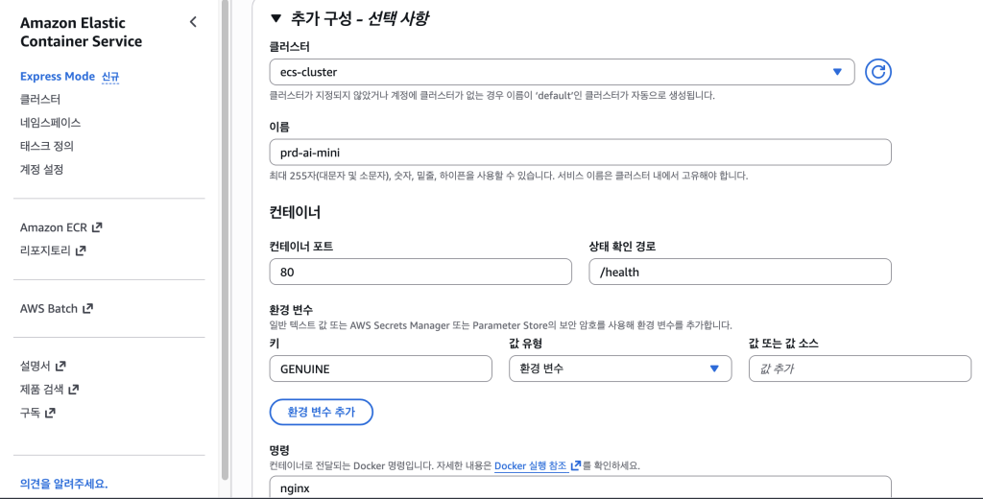Click the 환경 변수 추가 button
This screenshot has height=499, width=983.
(x=322, y=412)
